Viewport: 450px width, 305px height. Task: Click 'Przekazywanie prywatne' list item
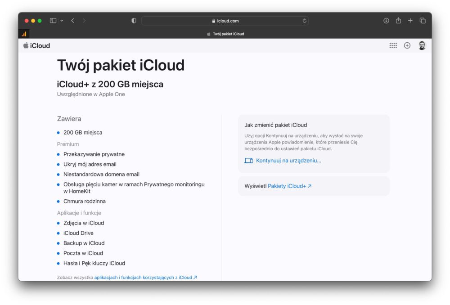[x=94, y=154]
